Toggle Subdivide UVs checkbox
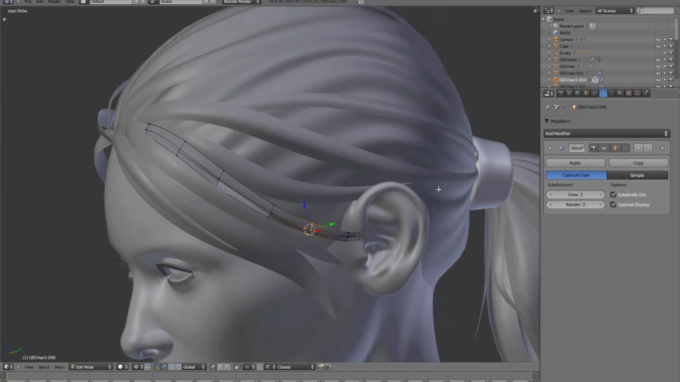This screenshot has width=680, height=382. tap(613, 195)
